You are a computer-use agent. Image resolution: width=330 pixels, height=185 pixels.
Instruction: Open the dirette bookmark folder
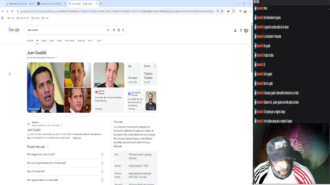(x=36, y=18)
